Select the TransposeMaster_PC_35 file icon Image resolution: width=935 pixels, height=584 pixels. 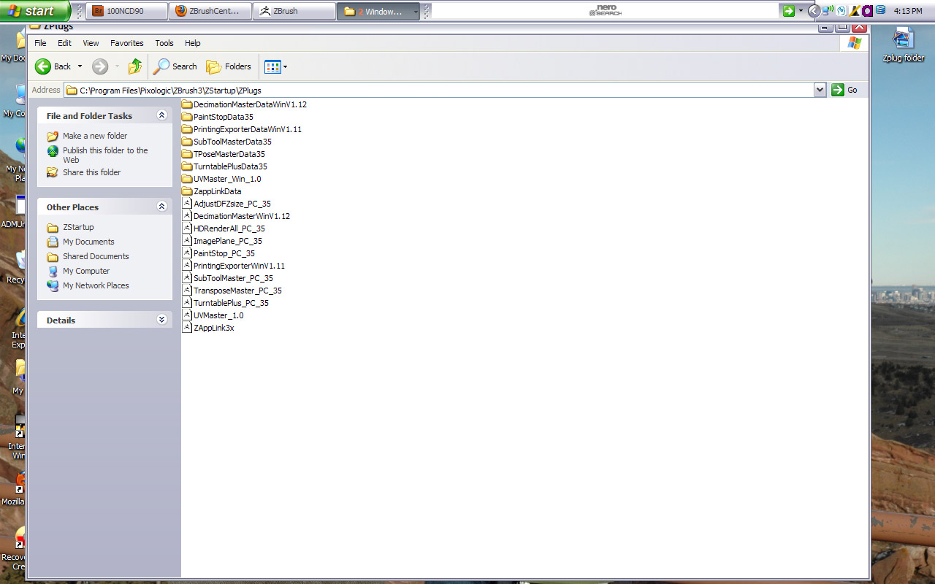coord(187,291)
